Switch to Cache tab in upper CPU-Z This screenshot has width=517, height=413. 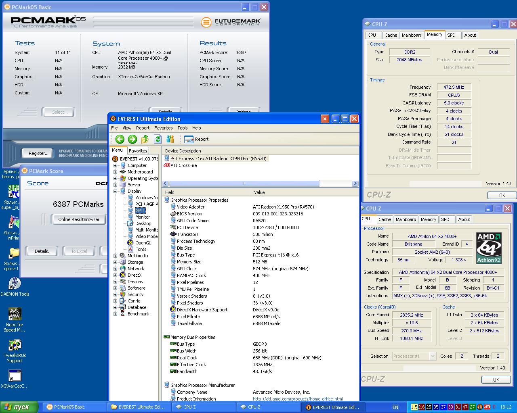391,35
